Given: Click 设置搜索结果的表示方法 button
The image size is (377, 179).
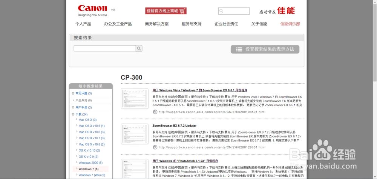Looking at the screenshot, I should click(x=265, y=49).
